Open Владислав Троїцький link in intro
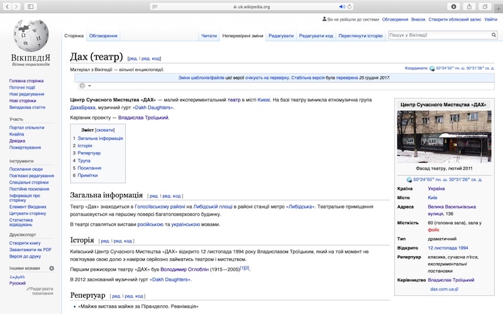 (x=143, y=117)
